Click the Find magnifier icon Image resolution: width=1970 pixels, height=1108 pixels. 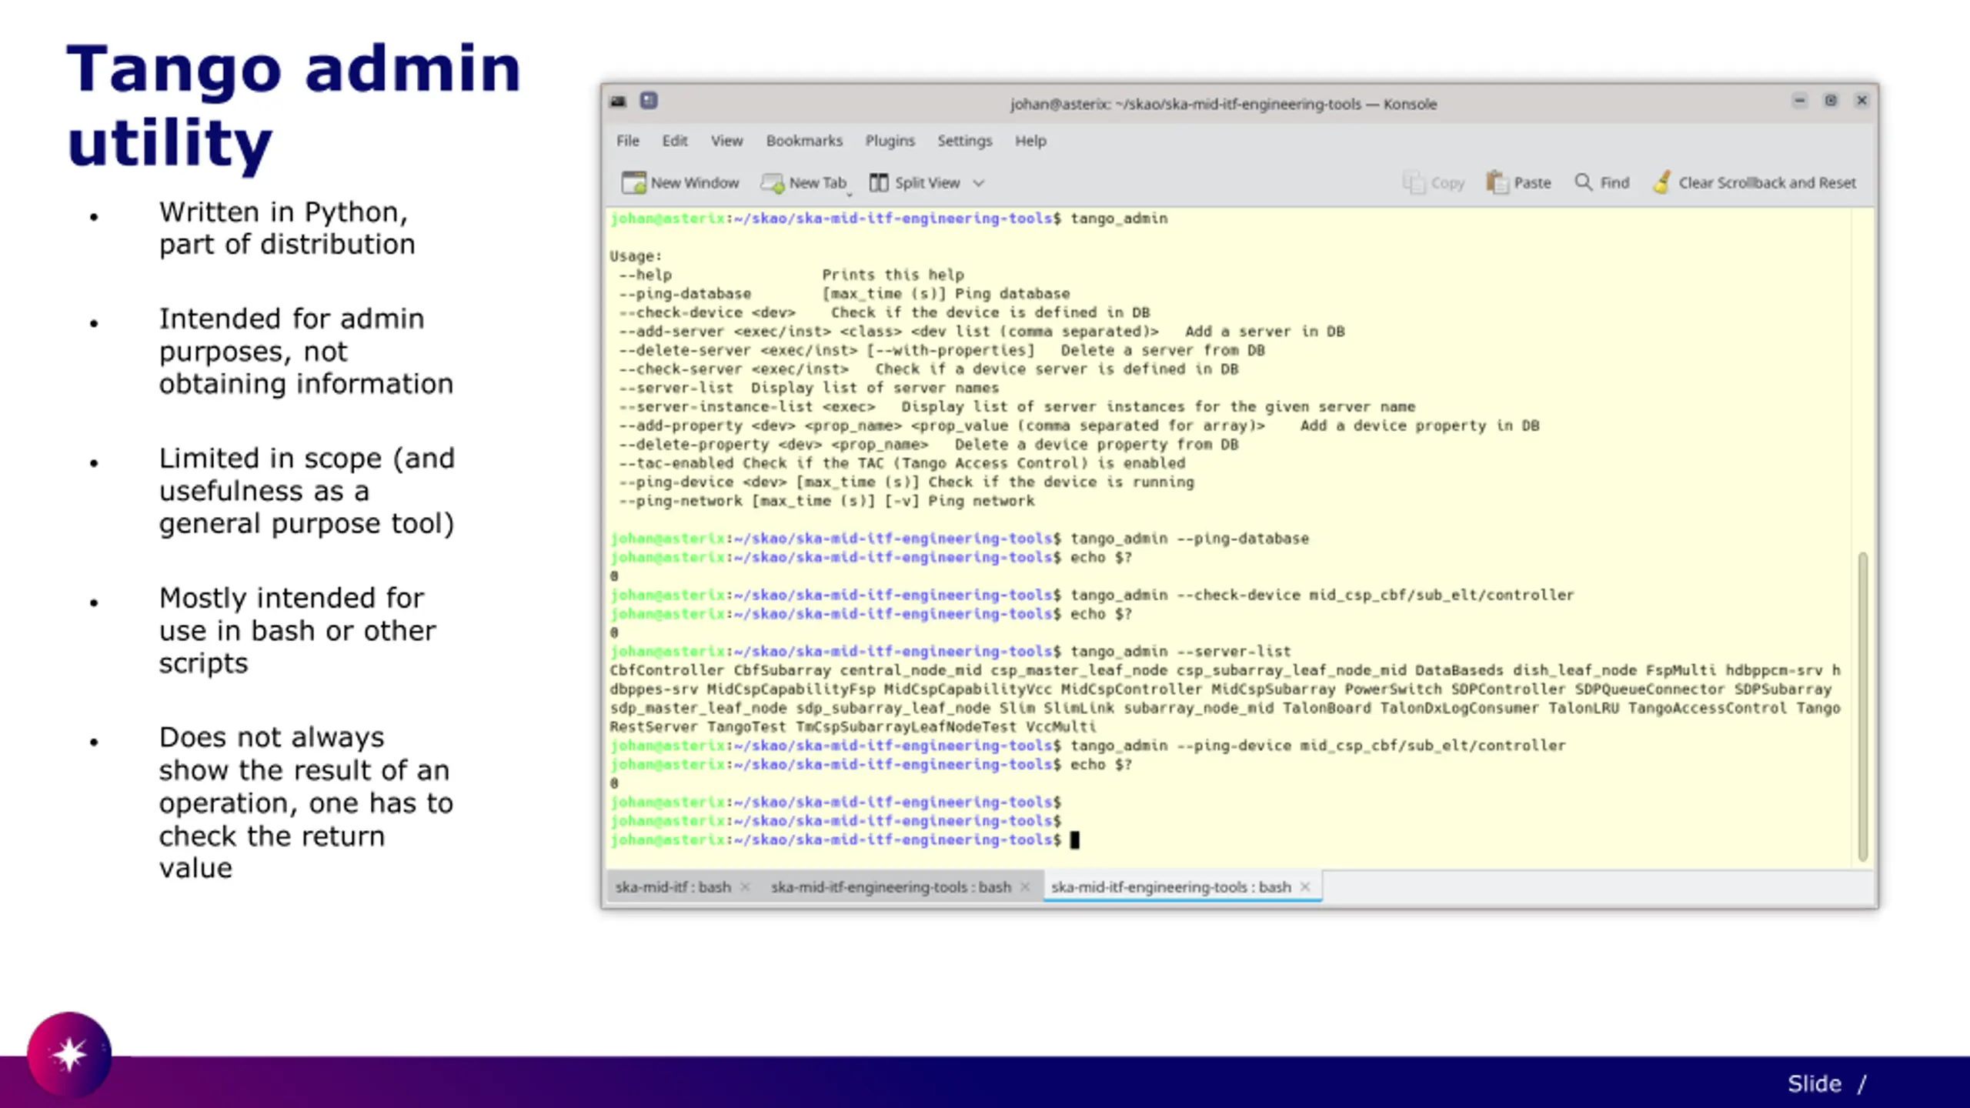pyautogui.click(x=1583, y=182)
